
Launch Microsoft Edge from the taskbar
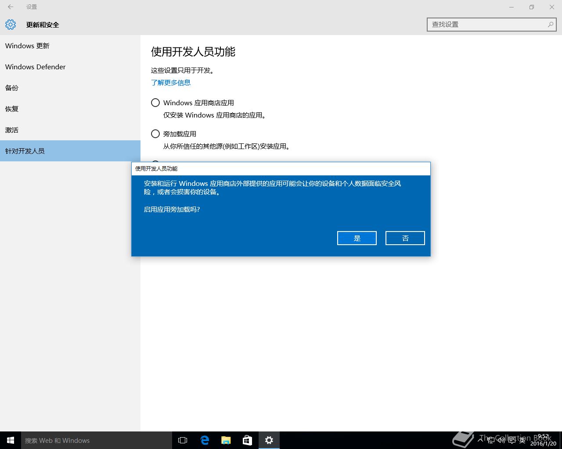tap(205, 440)
